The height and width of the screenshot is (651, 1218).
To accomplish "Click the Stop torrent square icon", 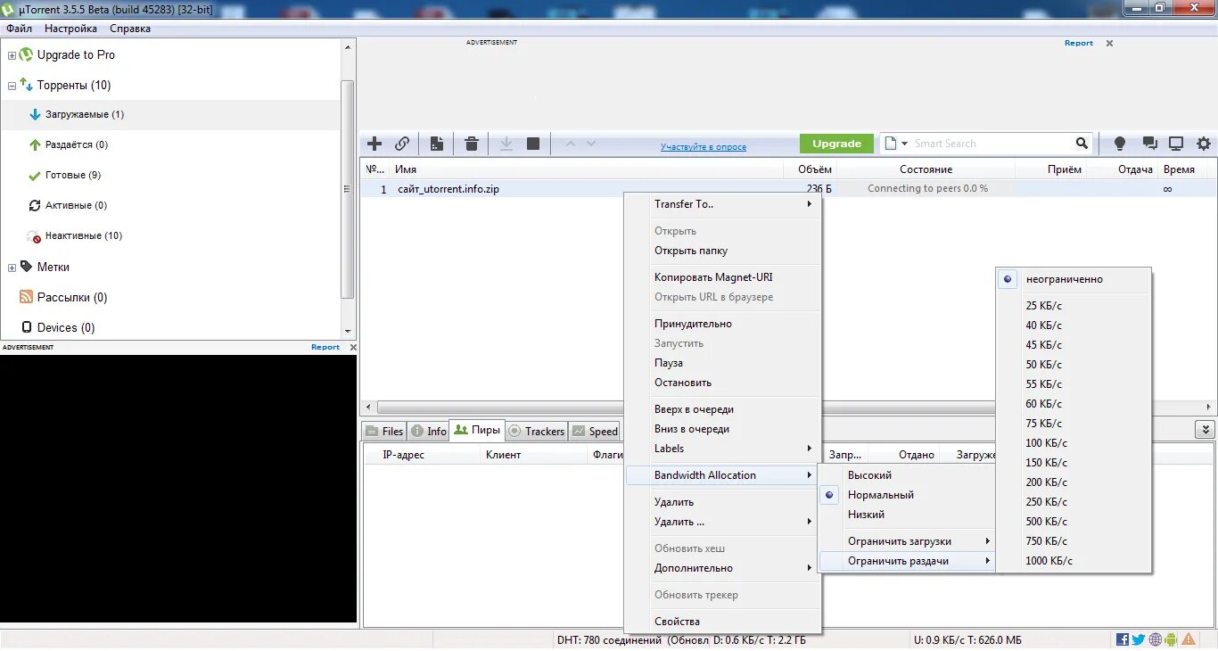I will (533, 144).
